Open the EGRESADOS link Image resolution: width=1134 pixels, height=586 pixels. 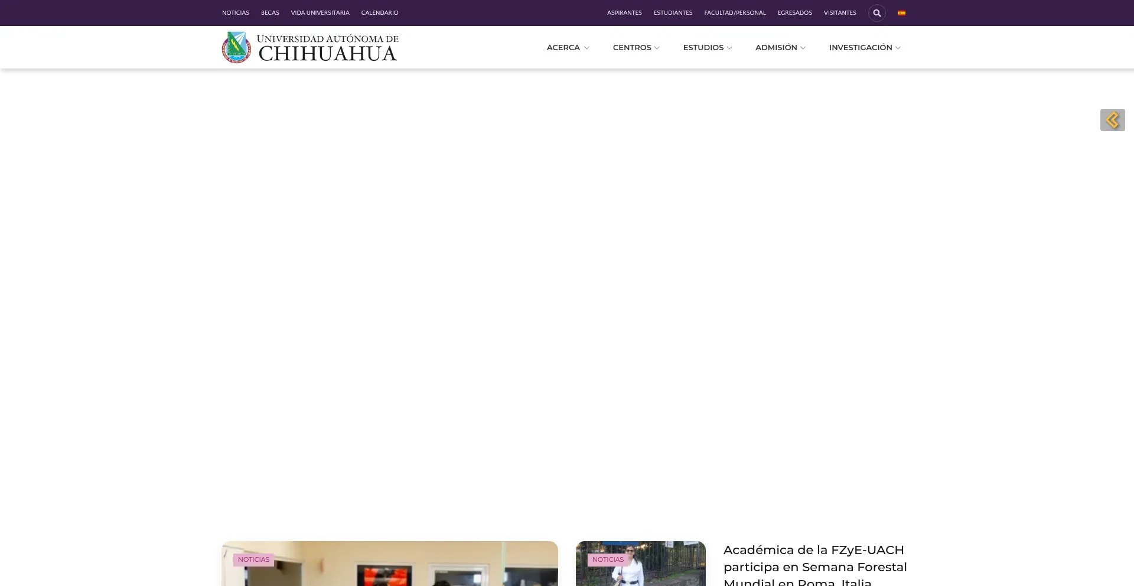click(794, 13)
